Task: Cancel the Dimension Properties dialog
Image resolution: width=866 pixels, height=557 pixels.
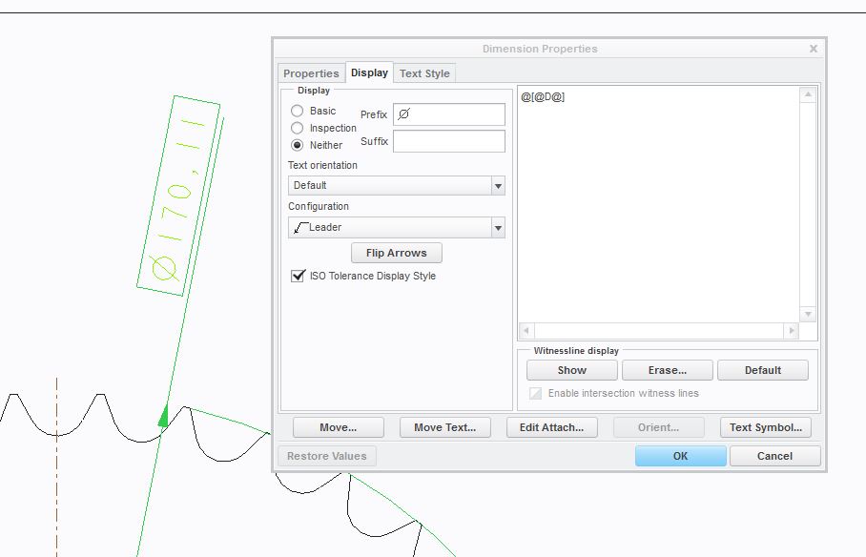Action: coord(774,457)
